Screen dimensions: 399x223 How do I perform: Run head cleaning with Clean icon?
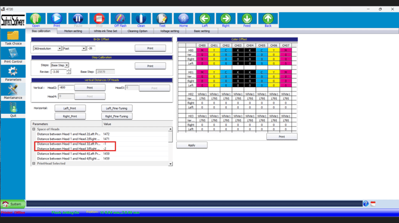tap(141, 20)
